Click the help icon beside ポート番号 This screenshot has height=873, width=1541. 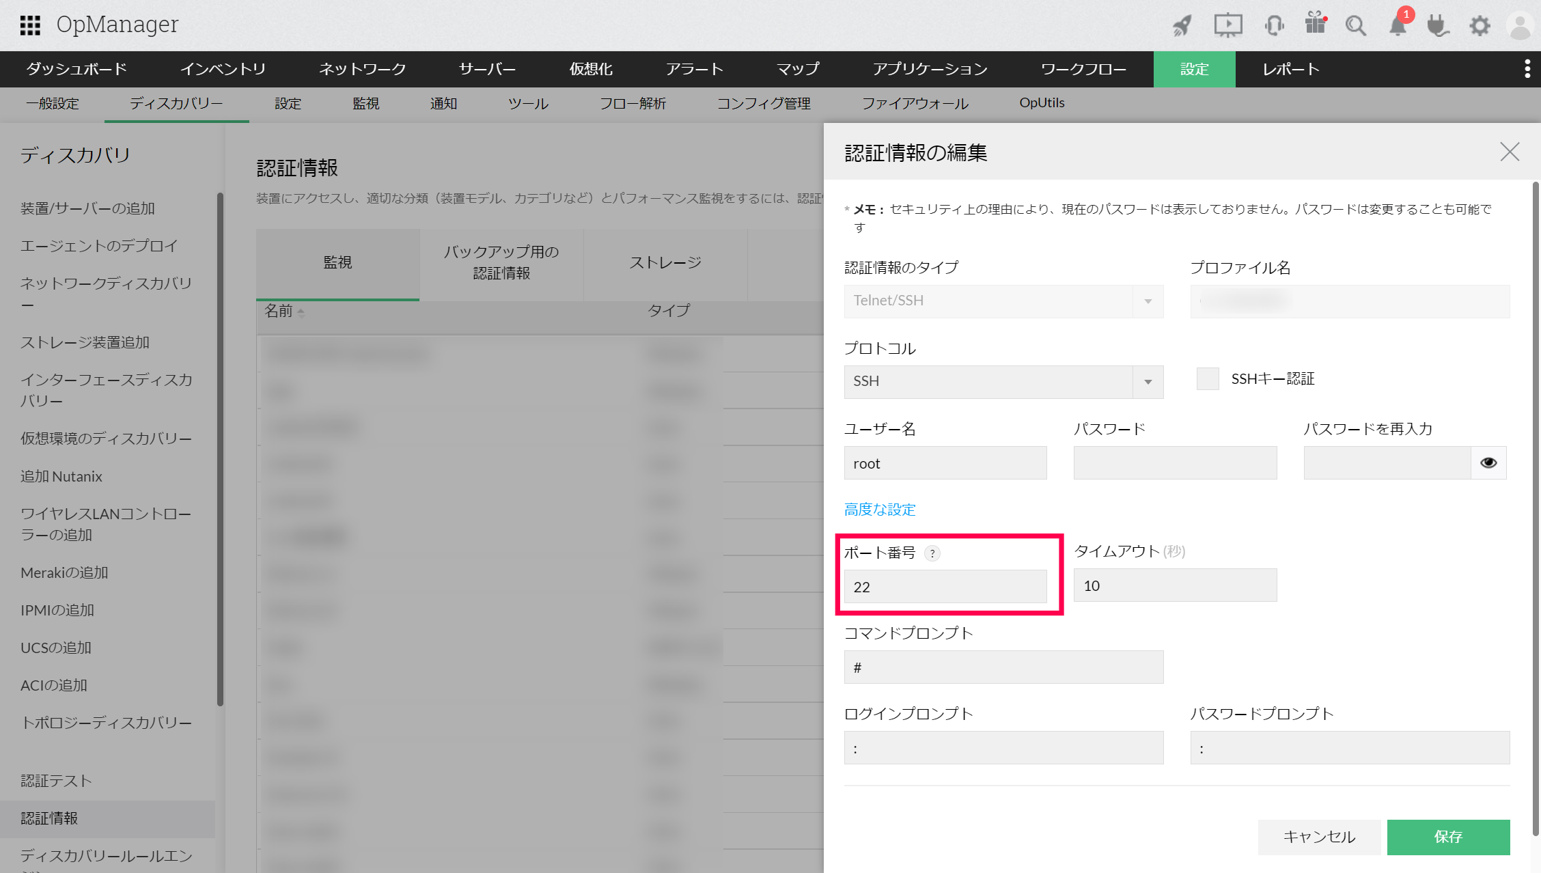(932, 553)
